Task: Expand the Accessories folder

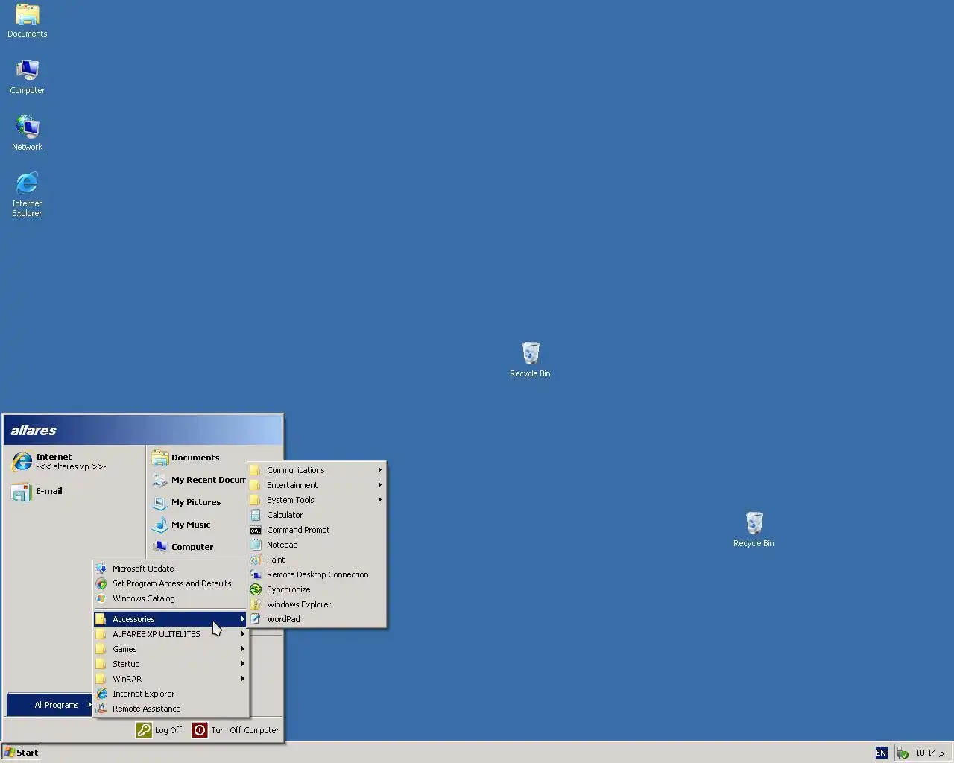Action: pyautogui.click(x=171, y=619)
